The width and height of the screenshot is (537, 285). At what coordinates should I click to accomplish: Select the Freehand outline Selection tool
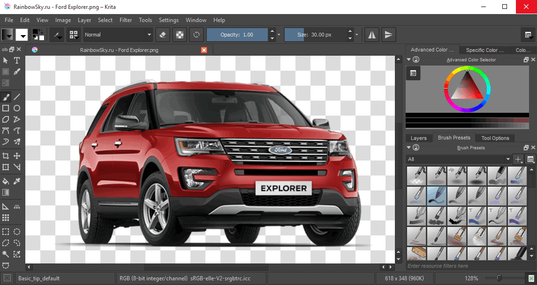[17, 243]
